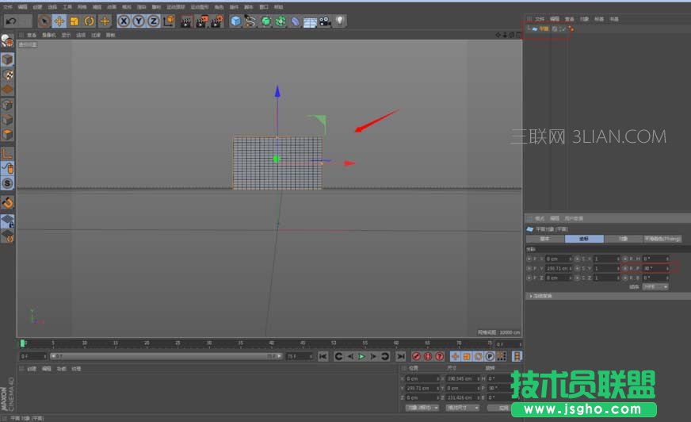Select the Live Selection arrow tool
Screen dimensions: 691x422
pyautogui.click(x=44, y=21)
